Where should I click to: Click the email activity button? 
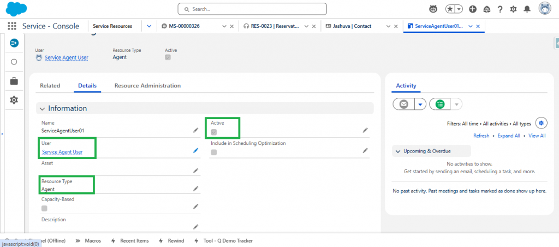coord(403,104)
